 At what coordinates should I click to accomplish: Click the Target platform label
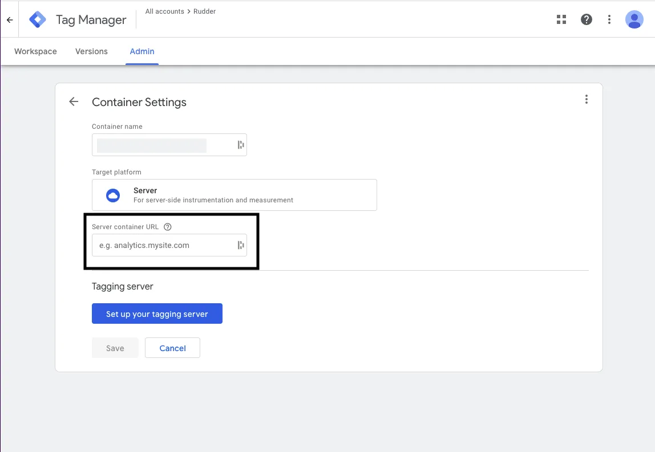coord(116,172)
